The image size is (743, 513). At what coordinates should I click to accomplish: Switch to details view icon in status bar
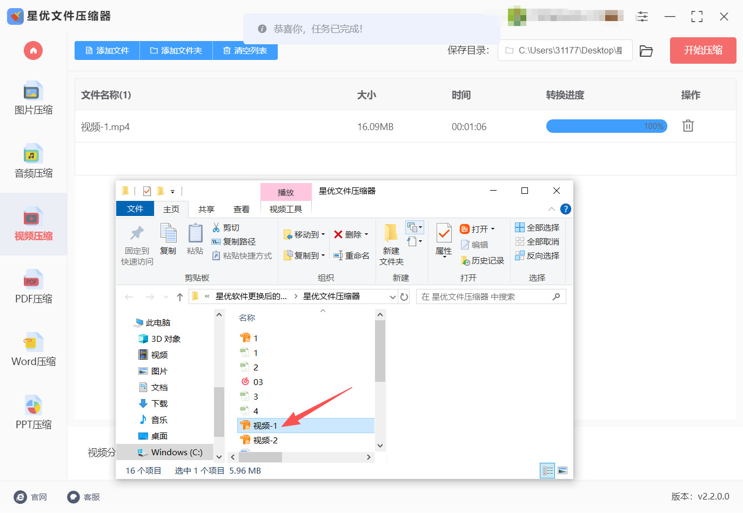pyautogui.click(x=547, y=471)
